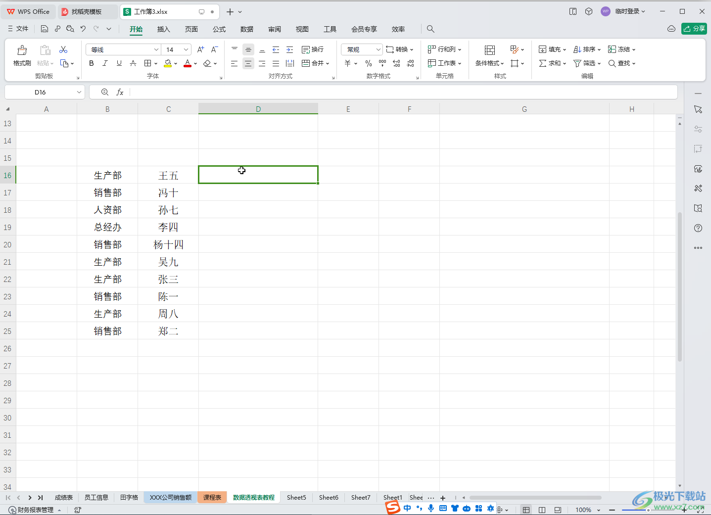Click the Format Painter (格式刷) icon
Viewport: 711px width, 515px height.
[22, 50]
